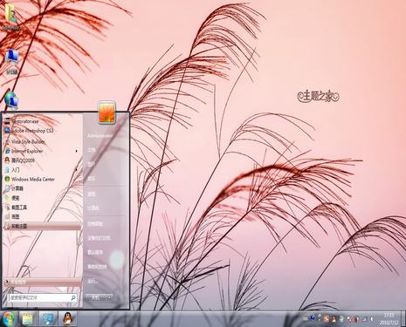Open Vista Style Builder
This screenshot has width=406, height=327.
pos(43,141)
